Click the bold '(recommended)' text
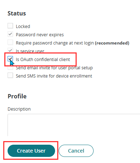 pos(112,43)
